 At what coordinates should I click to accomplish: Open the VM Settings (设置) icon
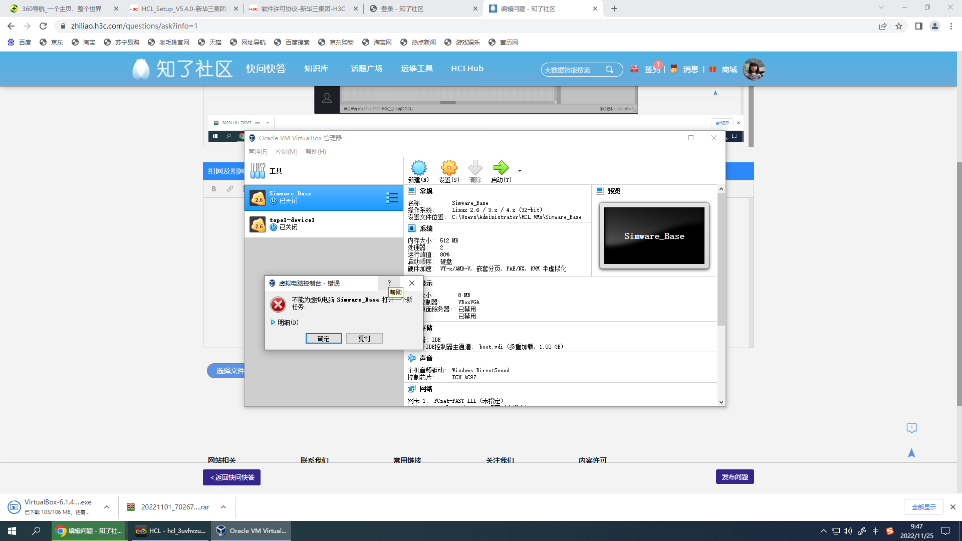tap(448, 168)
